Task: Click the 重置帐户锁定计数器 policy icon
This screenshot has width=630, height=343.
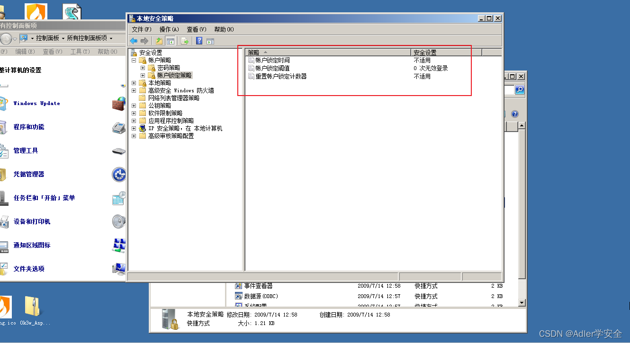Action: (x=251, y=76)
